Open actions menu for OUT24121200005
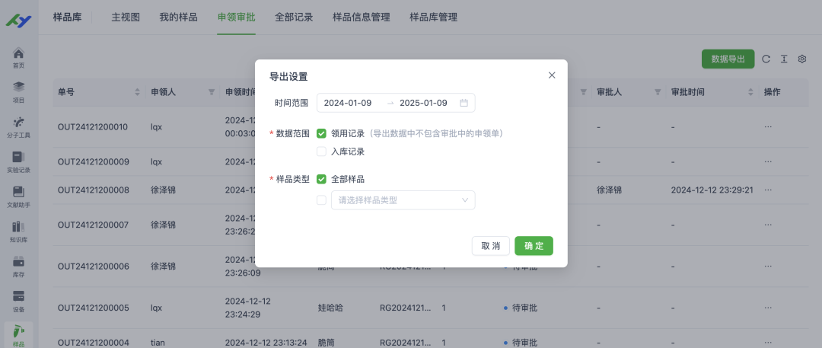The height and width of the screenshot is (348, 822). [x=768, y=308]
